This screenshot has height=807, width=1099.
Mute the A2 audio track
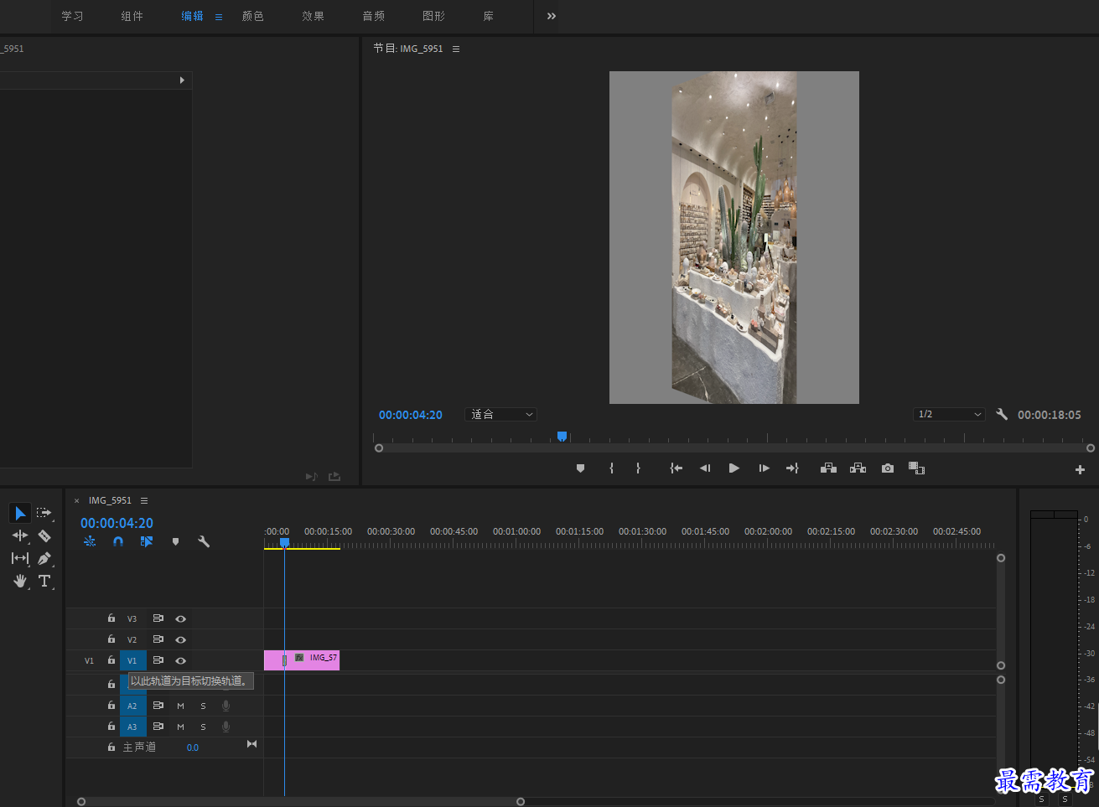coord(180,706)
